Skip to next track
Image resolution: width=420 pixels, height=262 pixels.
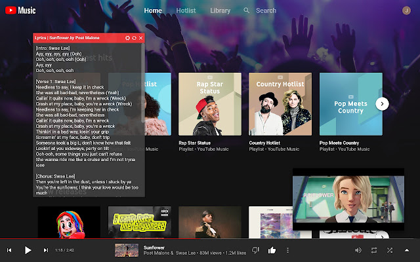coord(46,250)
